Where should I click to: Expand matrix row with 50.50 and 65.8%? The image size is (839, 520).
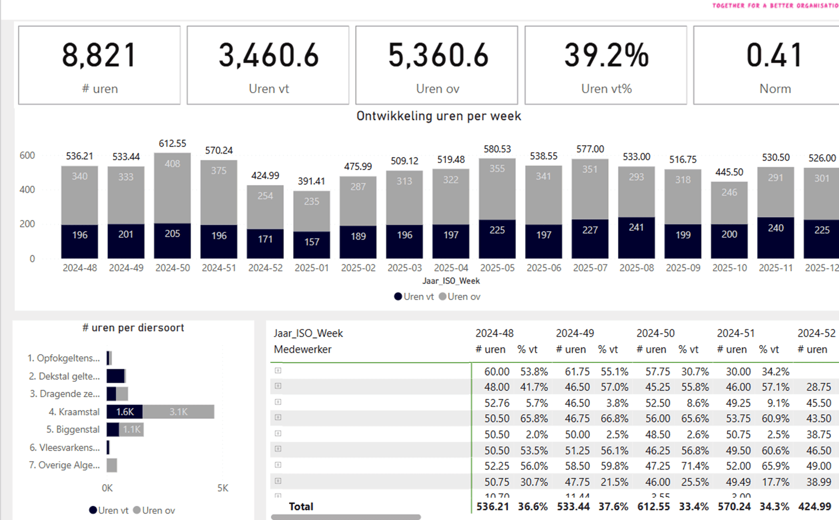click(278, 418)
